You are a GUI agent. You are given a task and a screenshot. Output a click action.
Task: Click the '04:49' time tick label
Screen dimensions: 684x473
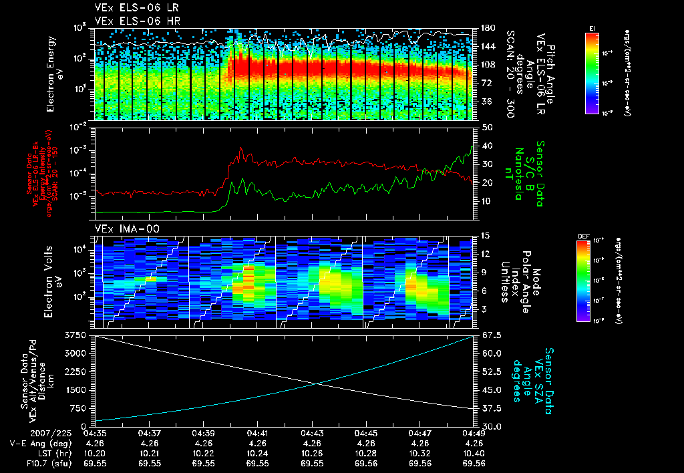(474, 434)
